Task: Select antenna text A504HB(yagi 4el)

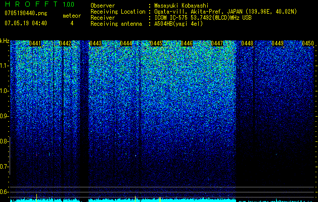Action: 178,24
